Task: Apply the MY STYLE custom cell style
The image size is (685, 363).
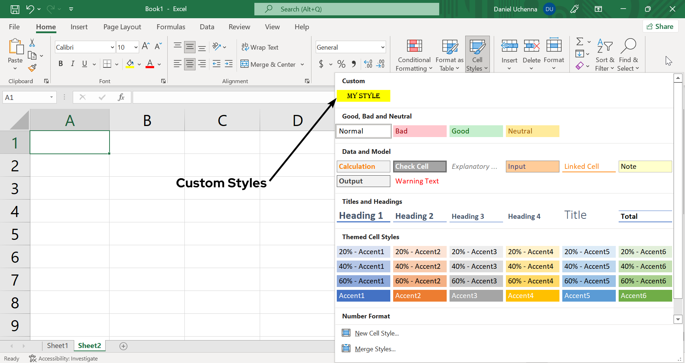Action: (363, 96)
